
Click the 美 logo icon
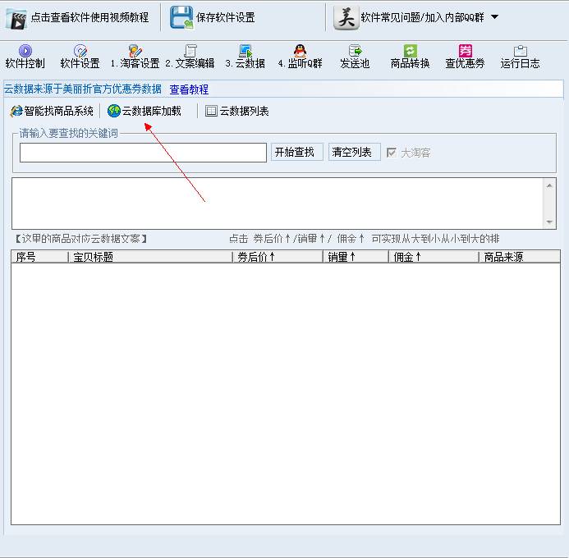click(346, 17)
